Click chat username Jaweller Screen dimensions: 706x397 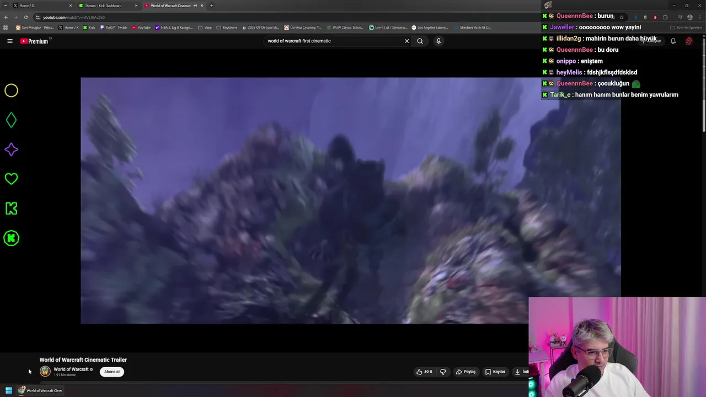click(x=562, y=27)
